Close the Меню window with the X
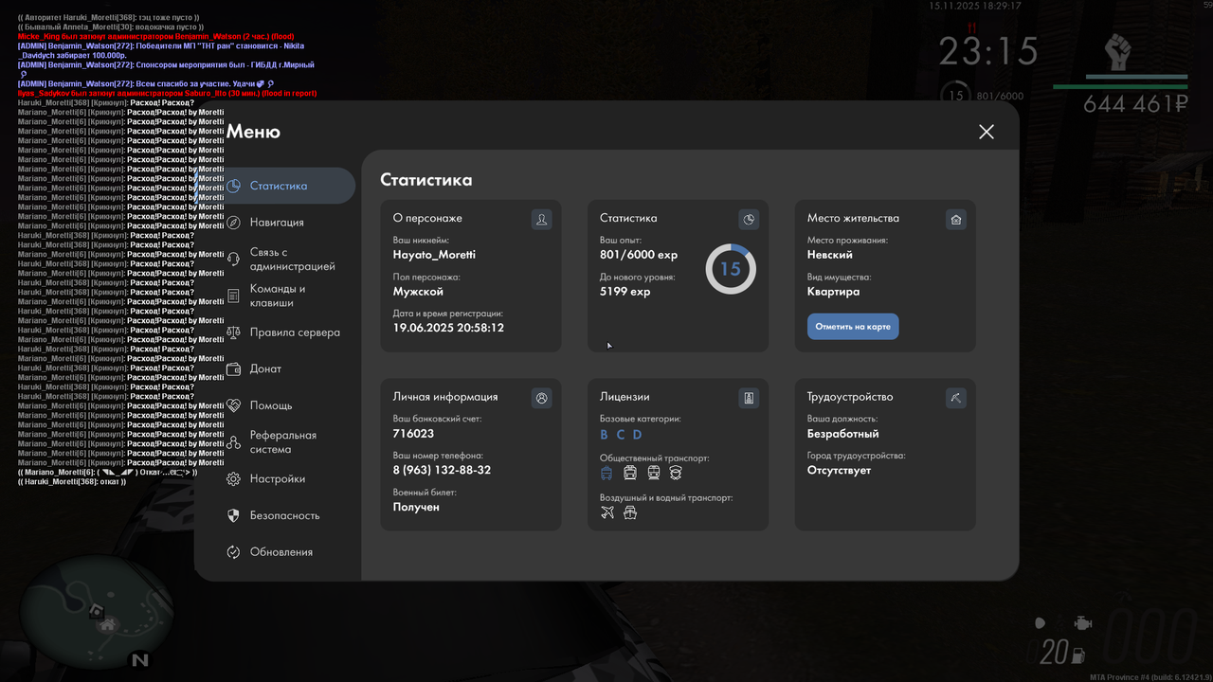 coord(987,132)
